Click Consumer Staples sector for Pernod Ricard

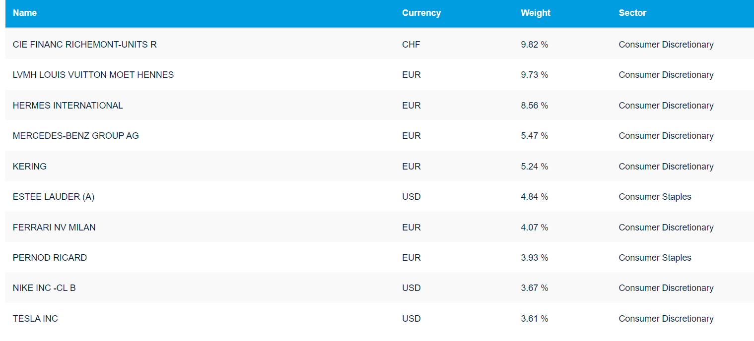pos(655,258)
